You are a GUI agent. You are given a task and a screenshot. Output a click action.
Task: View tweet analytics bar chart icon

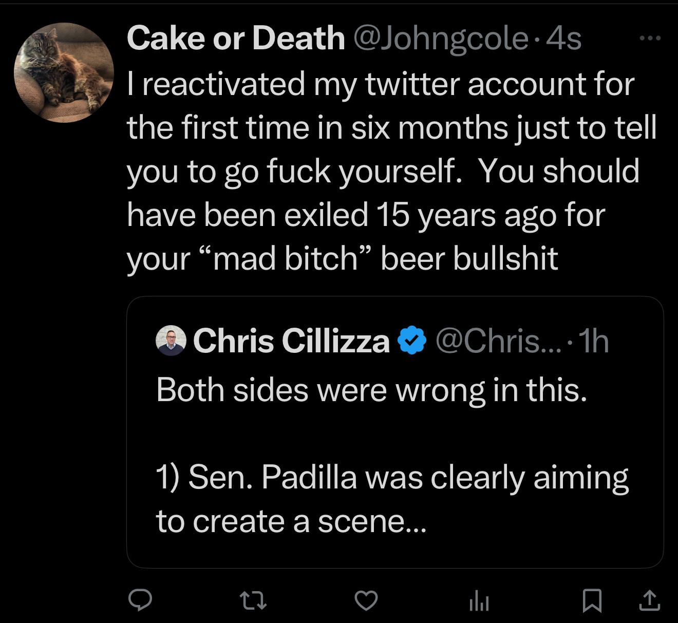tap(479, 600)
